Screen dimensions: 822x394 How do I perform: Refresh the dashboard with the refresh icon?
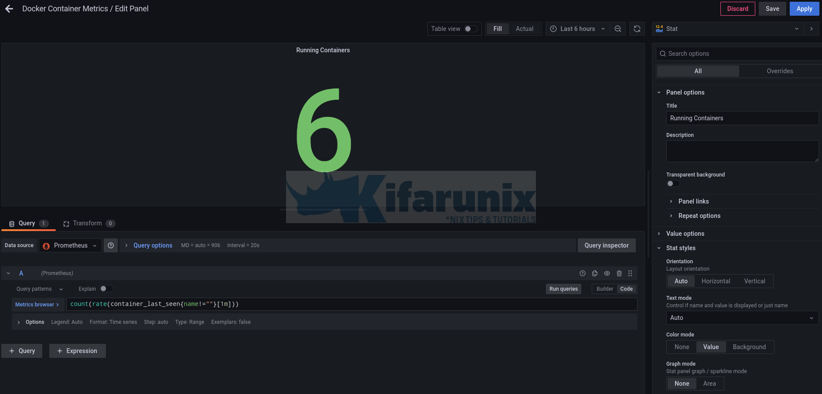(637, 29)
